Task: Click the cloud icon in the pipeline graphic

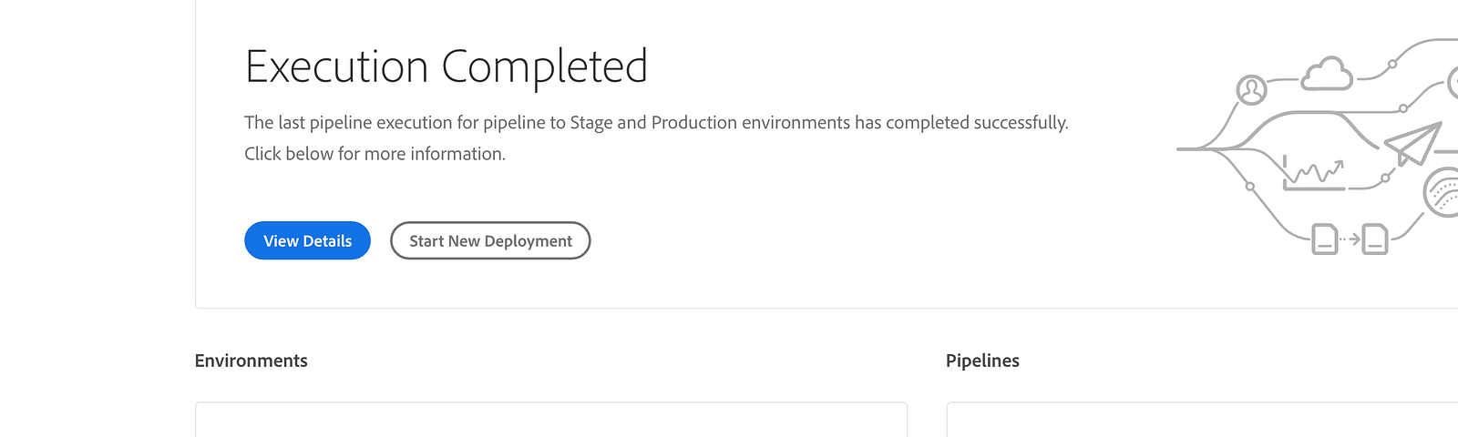Action: (x=1327, y=74)
